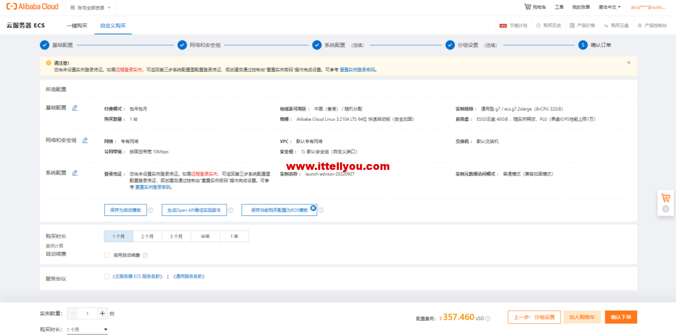Open 产品价格 icon link
Image resolution: width=676 pixels, height=335 pixels.
tap(582, 26)
